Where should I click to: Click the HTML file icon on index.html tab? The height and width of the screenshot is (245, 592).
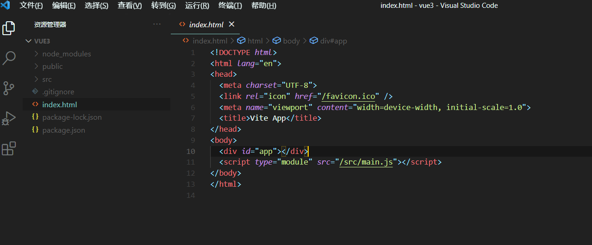pos(182,24)
